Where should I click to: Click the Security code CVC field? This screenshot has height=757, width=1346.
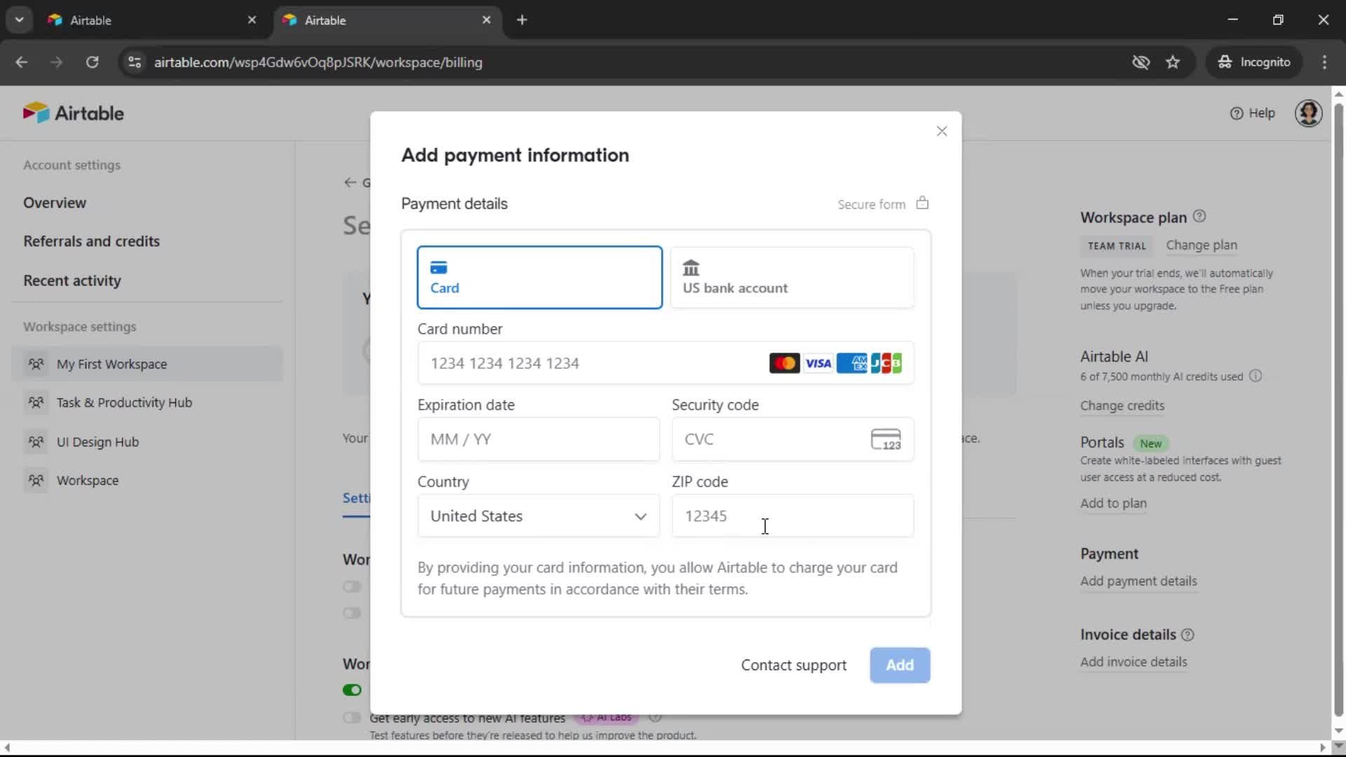[x=793, y=439]
